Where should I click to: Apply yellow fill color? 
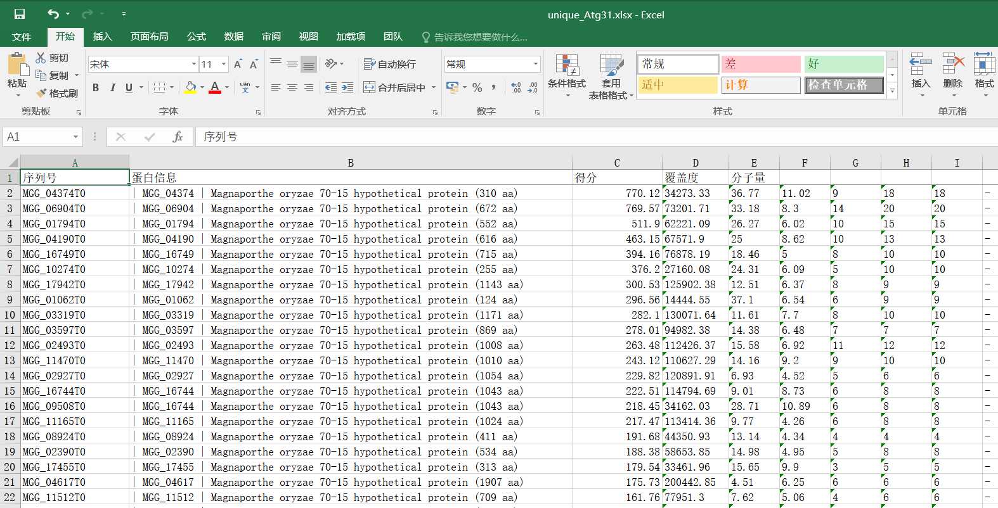click(190, 87)
